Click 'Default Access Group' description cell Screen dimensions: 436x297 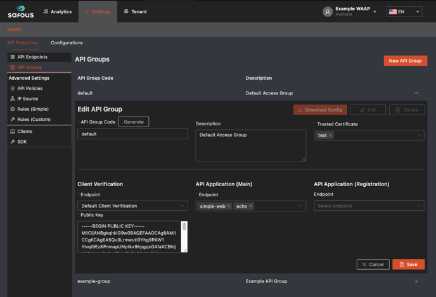tap(269, 93)
